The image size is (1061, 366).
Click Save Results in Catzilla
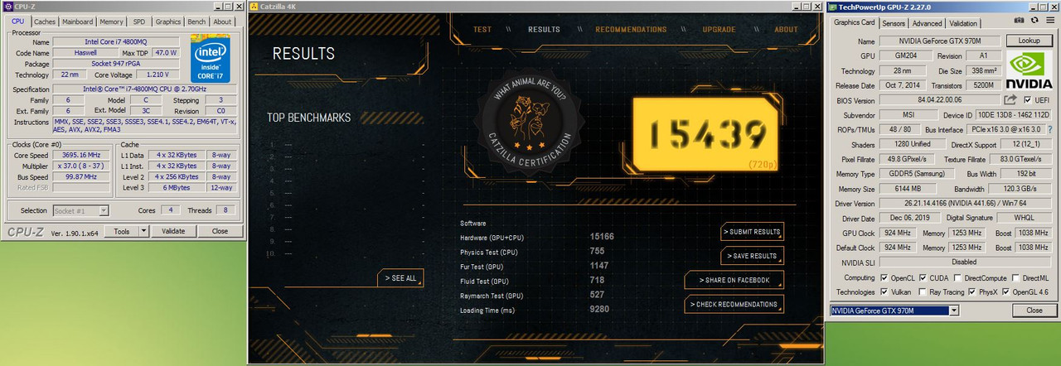[752, 256]
